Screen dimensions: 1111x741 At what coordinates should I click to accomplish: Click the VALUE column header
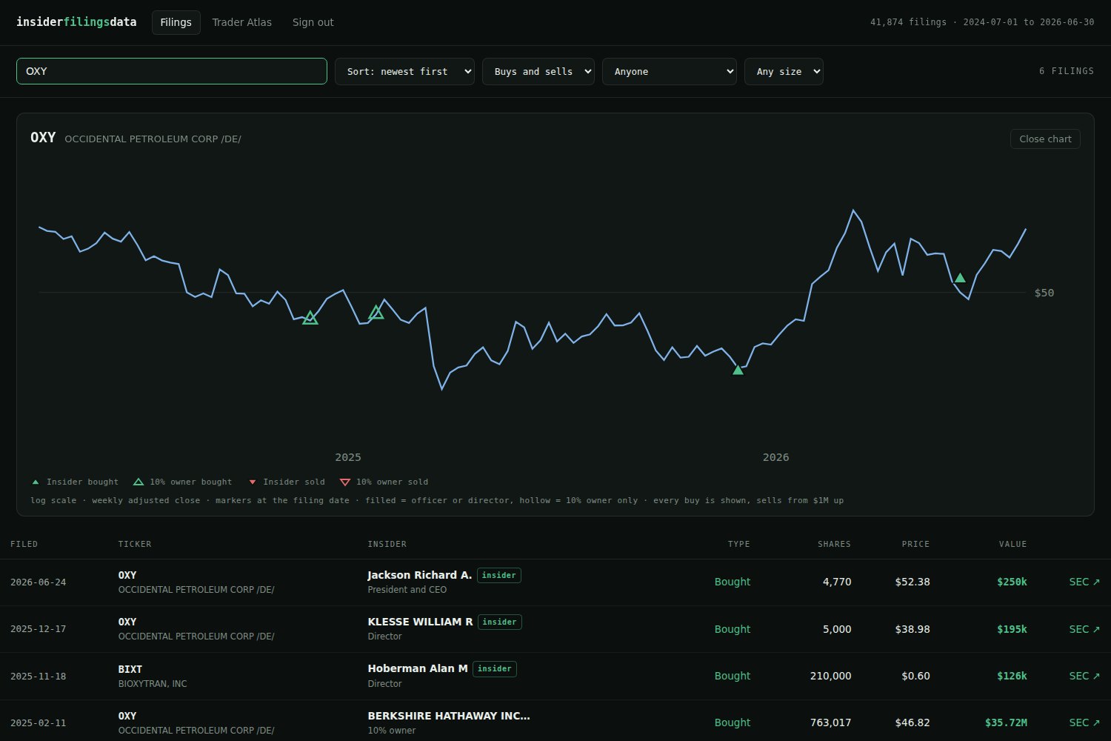[1012, 544]
